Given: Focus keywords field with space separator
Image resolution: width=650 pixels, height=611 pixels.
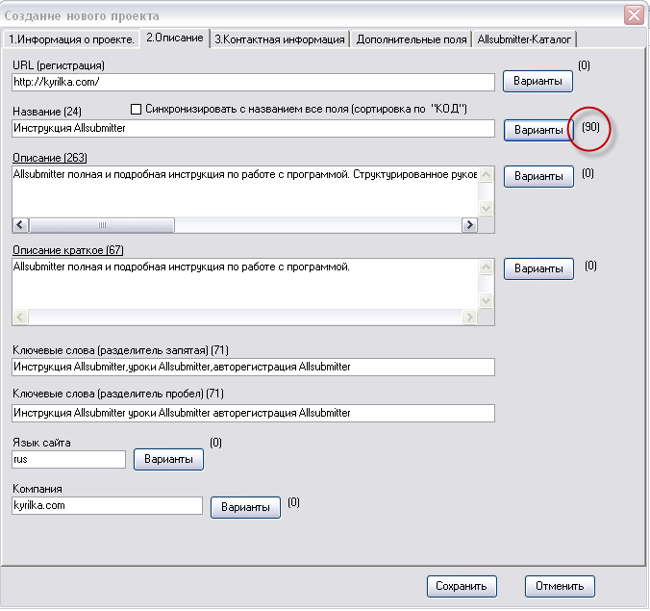Looking at the screenshot, I should tap(253, 413).
